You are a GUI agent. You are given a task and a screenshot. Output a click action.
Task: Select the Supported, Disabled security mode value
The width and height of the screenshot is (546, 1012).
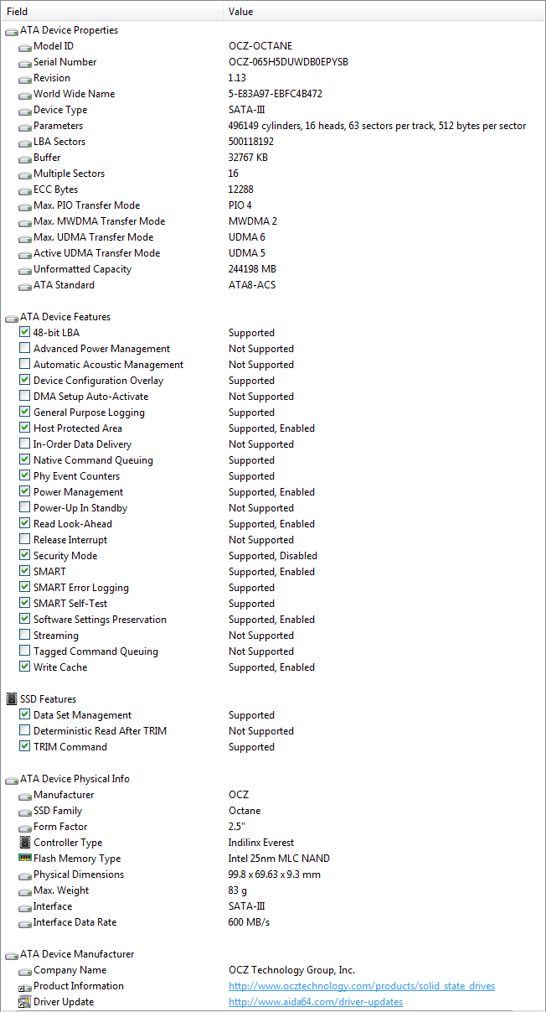coord(272,556)
